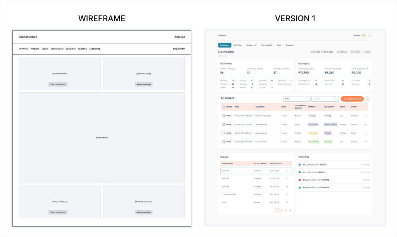397x237 pixels.
Task: Click the 06/05/2026 start date
Action: point(315,52)
